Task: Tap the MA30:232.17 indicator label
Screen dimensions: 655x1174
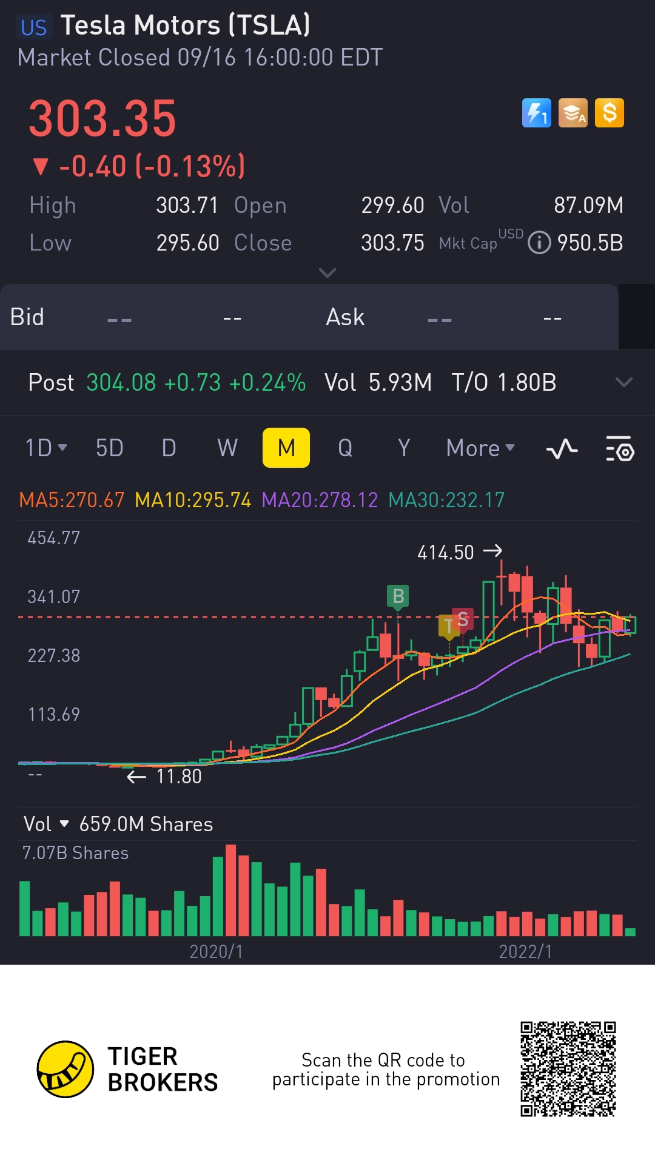Action: 446,500
